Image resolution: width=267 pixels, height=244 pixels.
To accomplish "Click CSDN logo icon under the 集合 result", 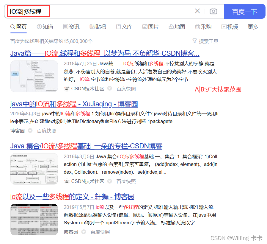I will 67,181.
